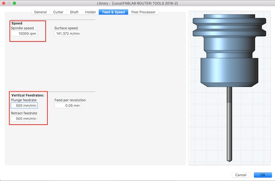Click the Surface speed value field
This screenshot has height=181, width=275.
pos(68,34)
